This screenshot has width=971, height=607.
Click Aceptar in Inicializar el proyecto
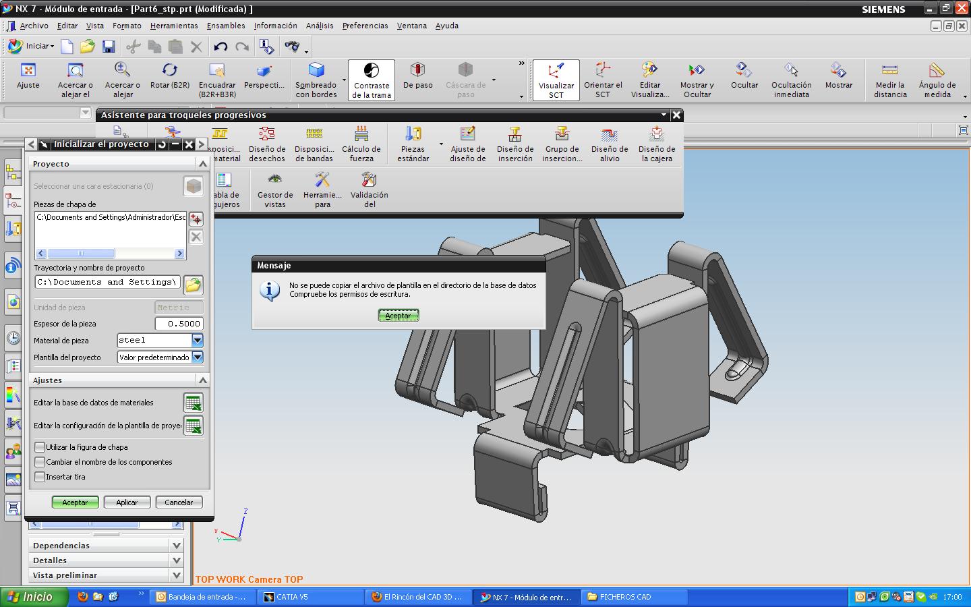(x=75, y=502)
